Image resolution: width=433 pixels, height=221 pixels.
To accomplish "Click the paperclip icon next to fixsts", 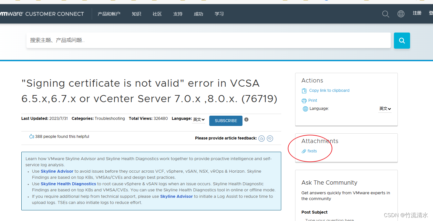I will click(304, 151).
